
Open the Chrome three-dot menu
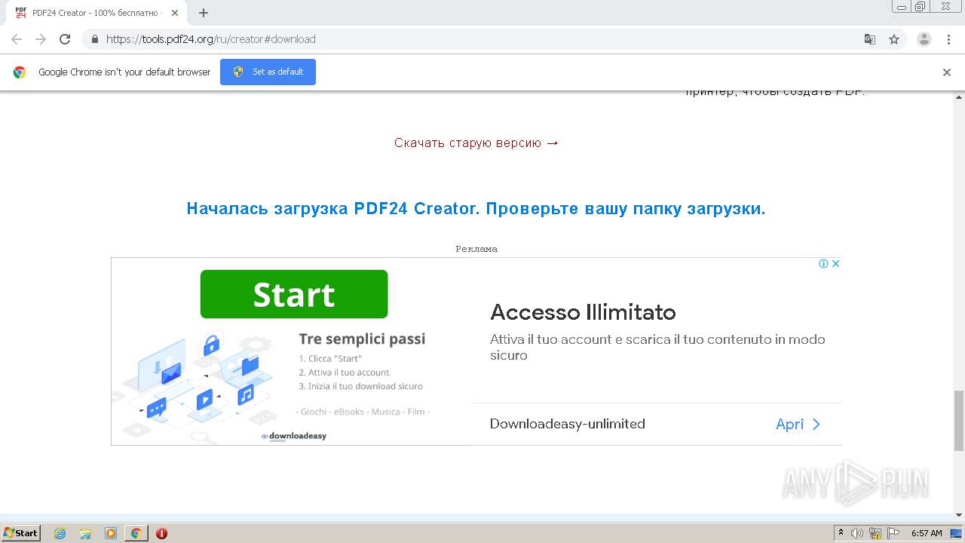tap(948, 39)
